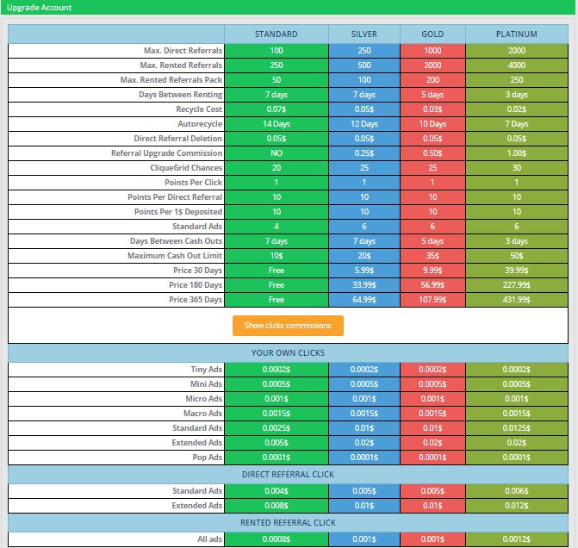Click Silver Price 30 Days value 5.99$
This screenshot has height=548, width=578.
(x=364, y=271)
